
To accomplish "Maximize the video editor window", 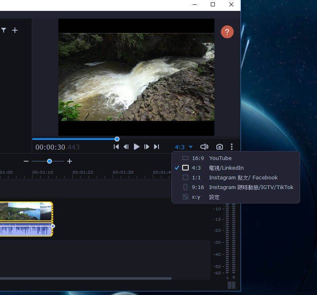I will [213, 4].
